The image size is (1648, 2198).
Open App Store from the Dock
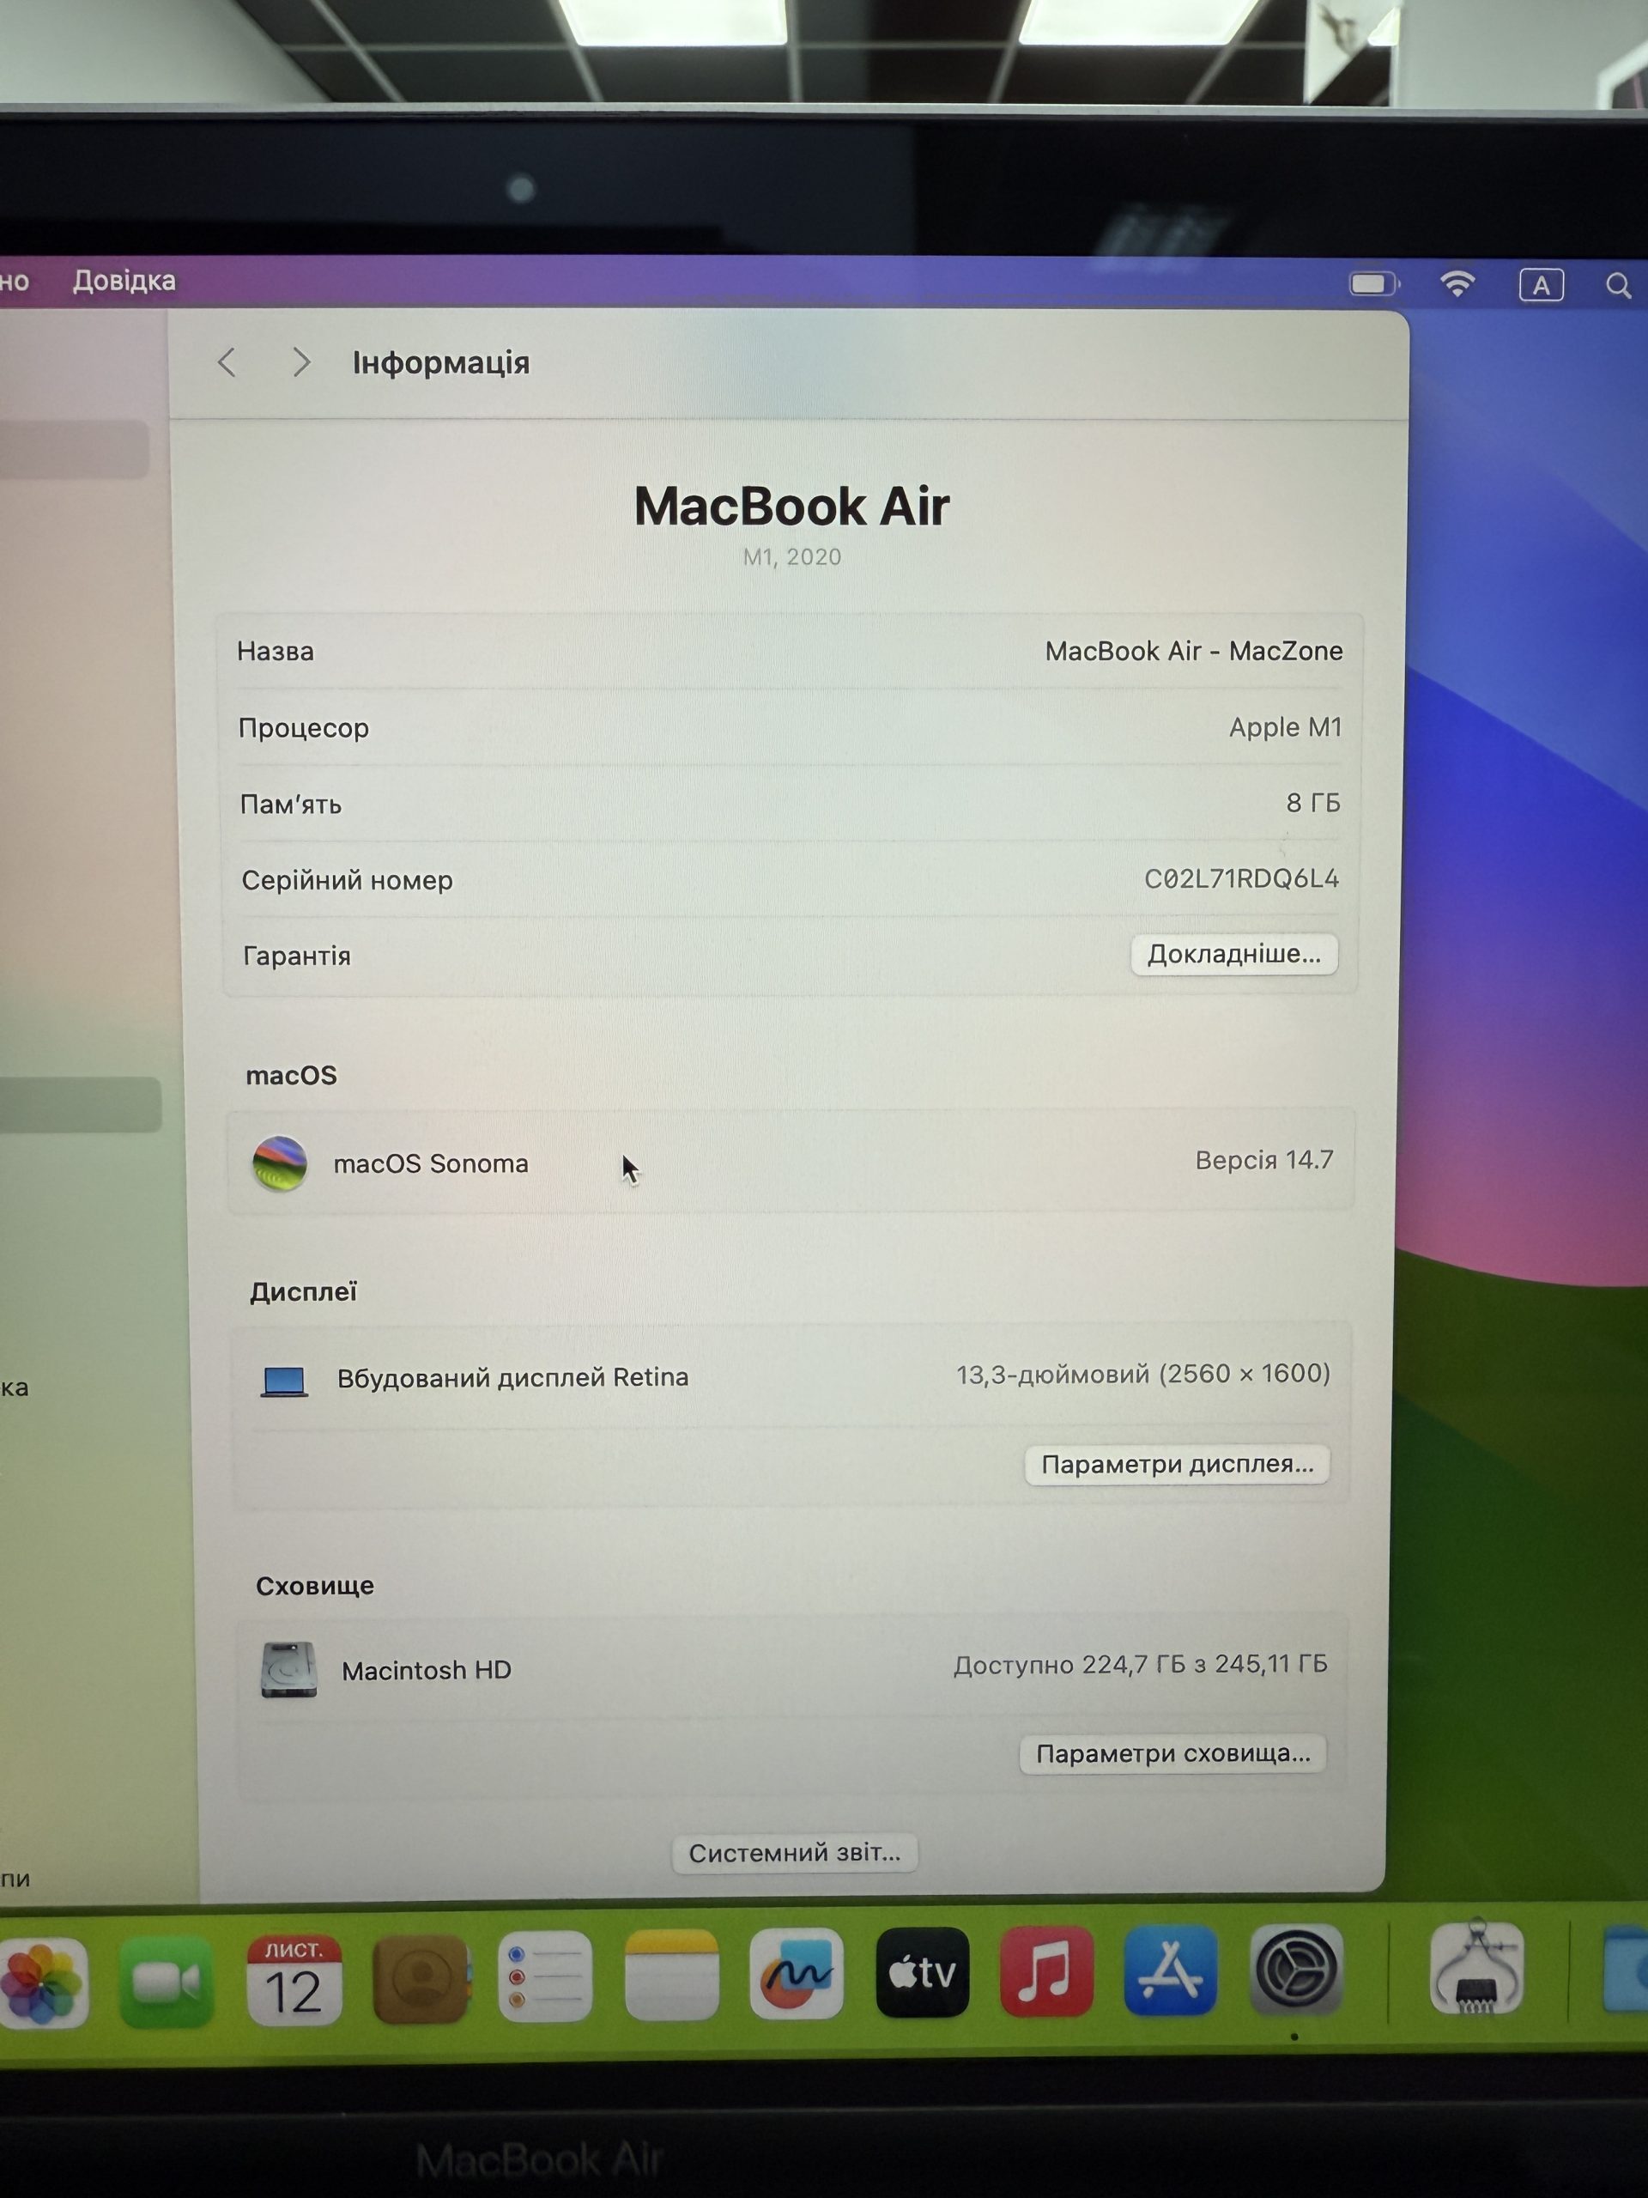point(1170,1970)
